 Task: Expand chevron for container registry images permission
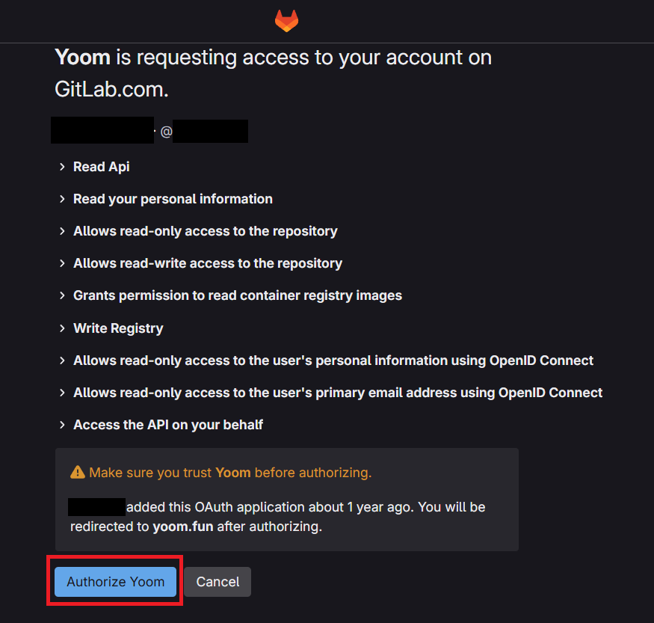[x=63, y=295]
